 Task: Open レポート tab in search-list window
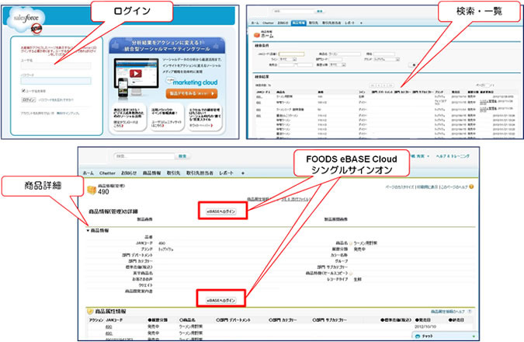(349, 23)
